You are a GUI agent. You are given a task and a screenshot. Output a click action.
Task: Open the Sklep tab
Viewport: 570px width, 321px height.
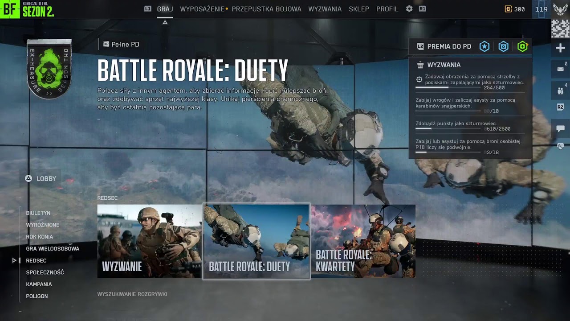coord(359,9)
